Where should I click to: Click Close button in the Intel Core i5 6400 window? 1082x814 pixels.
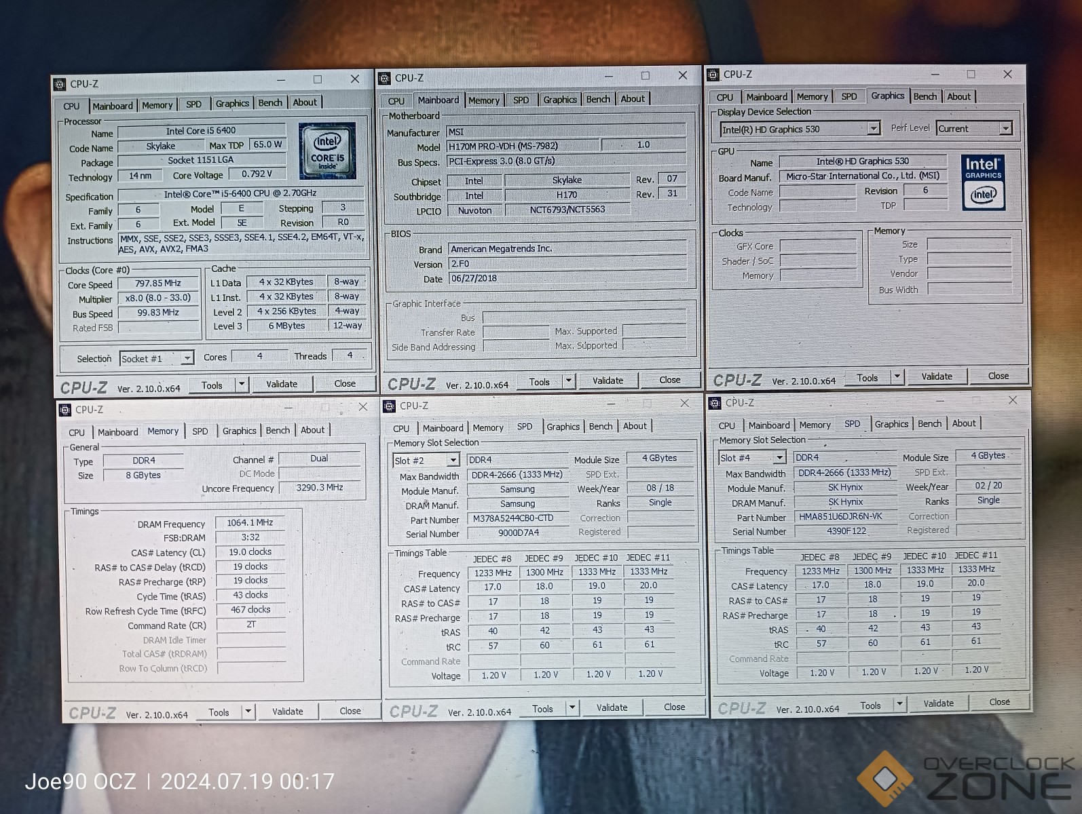(345, 383)
